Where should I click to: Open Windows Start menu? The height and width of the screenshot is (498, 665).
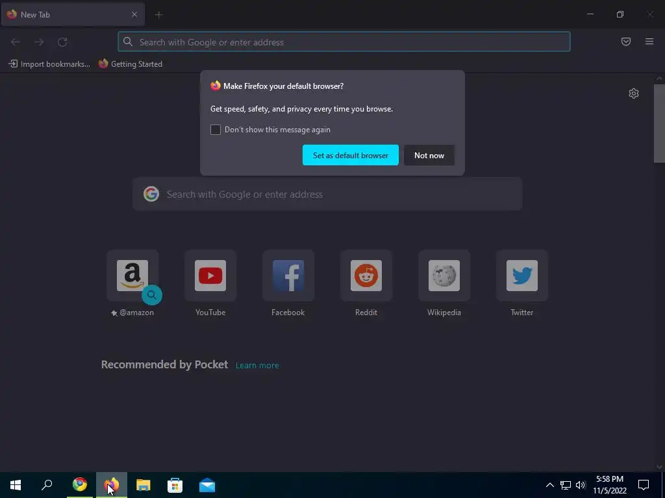point(16,485)
